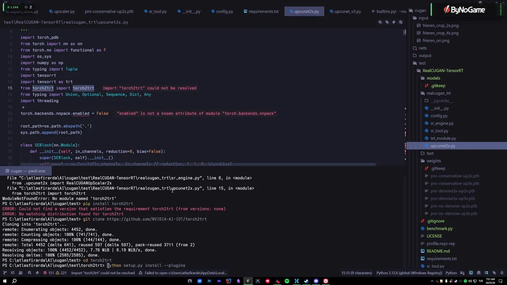Image resolution: width=507 pixels, height=285 pixels.
Task: Click the Python file icon on upcunet2x.py tab
Action: (290, 11)
